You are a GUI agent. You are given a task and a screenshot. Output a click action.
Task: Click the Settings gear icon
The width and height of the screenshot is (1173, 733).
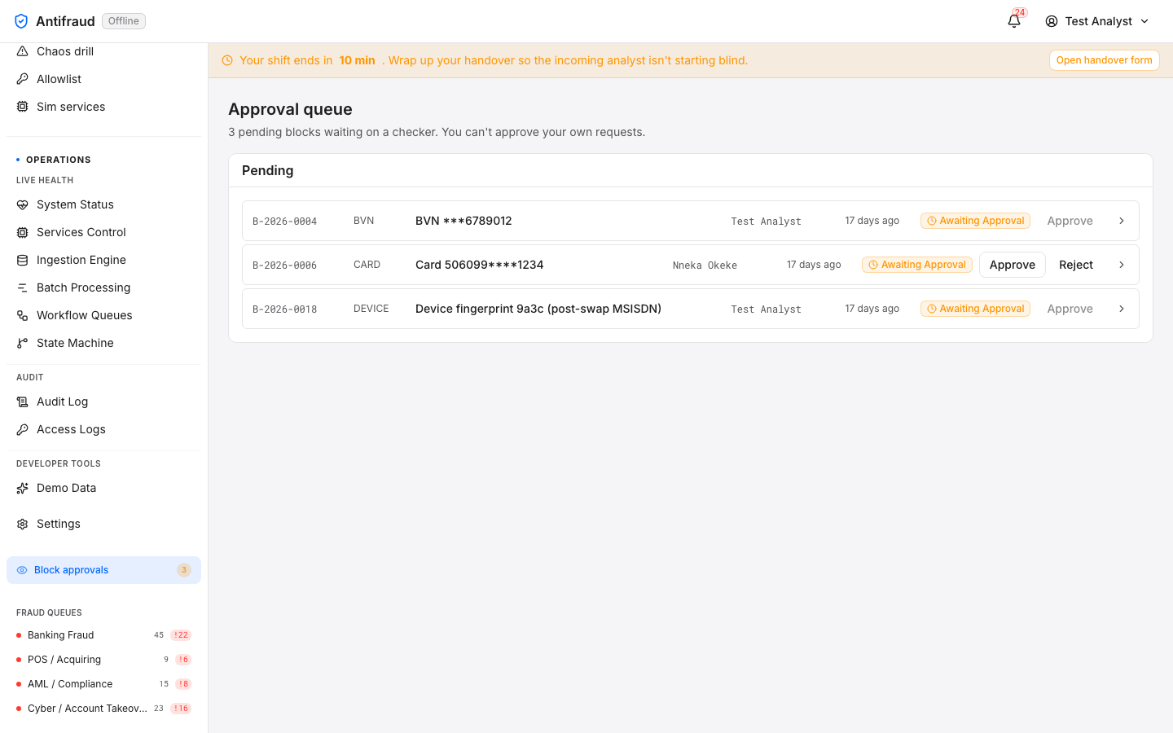click(23, 524)
